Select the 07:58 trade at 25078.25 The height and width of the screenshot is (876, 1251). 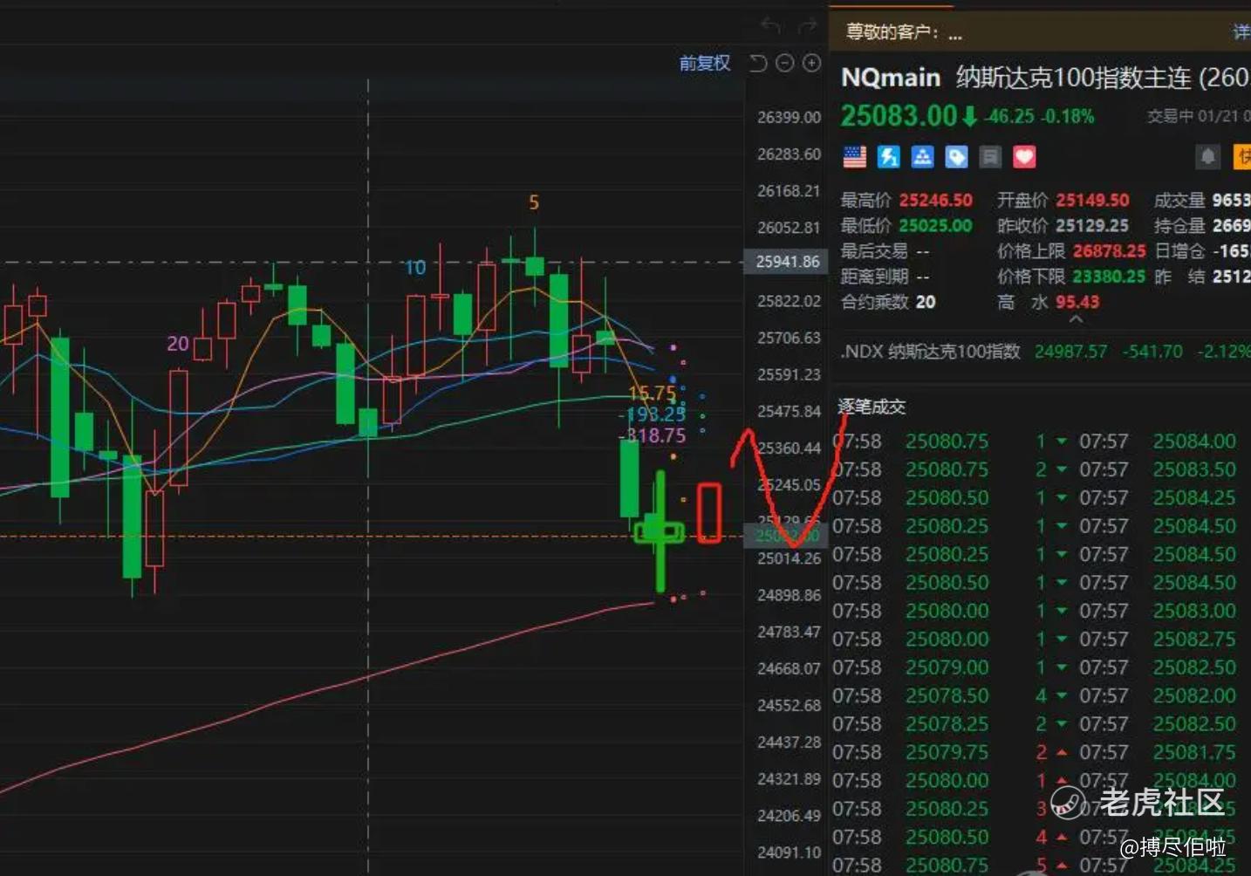(x=947, y=724)
